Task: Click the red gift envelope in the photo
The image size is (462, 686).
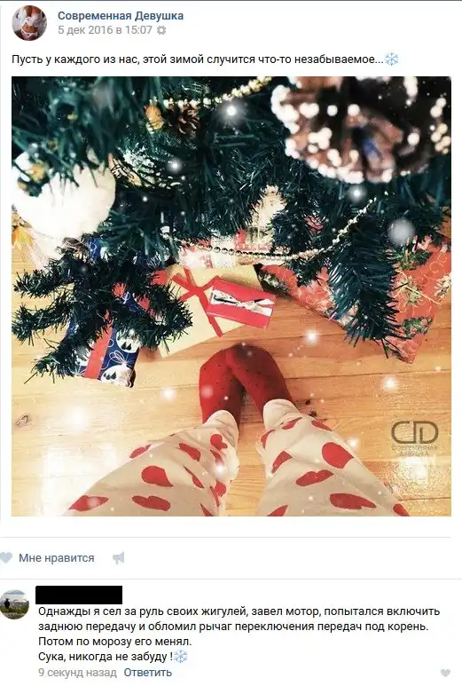Action: pos(239,303)
